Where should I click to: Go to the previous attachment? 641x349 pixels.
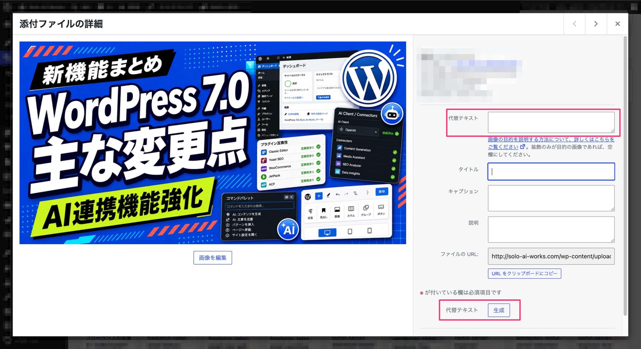[x=574, y=24]
